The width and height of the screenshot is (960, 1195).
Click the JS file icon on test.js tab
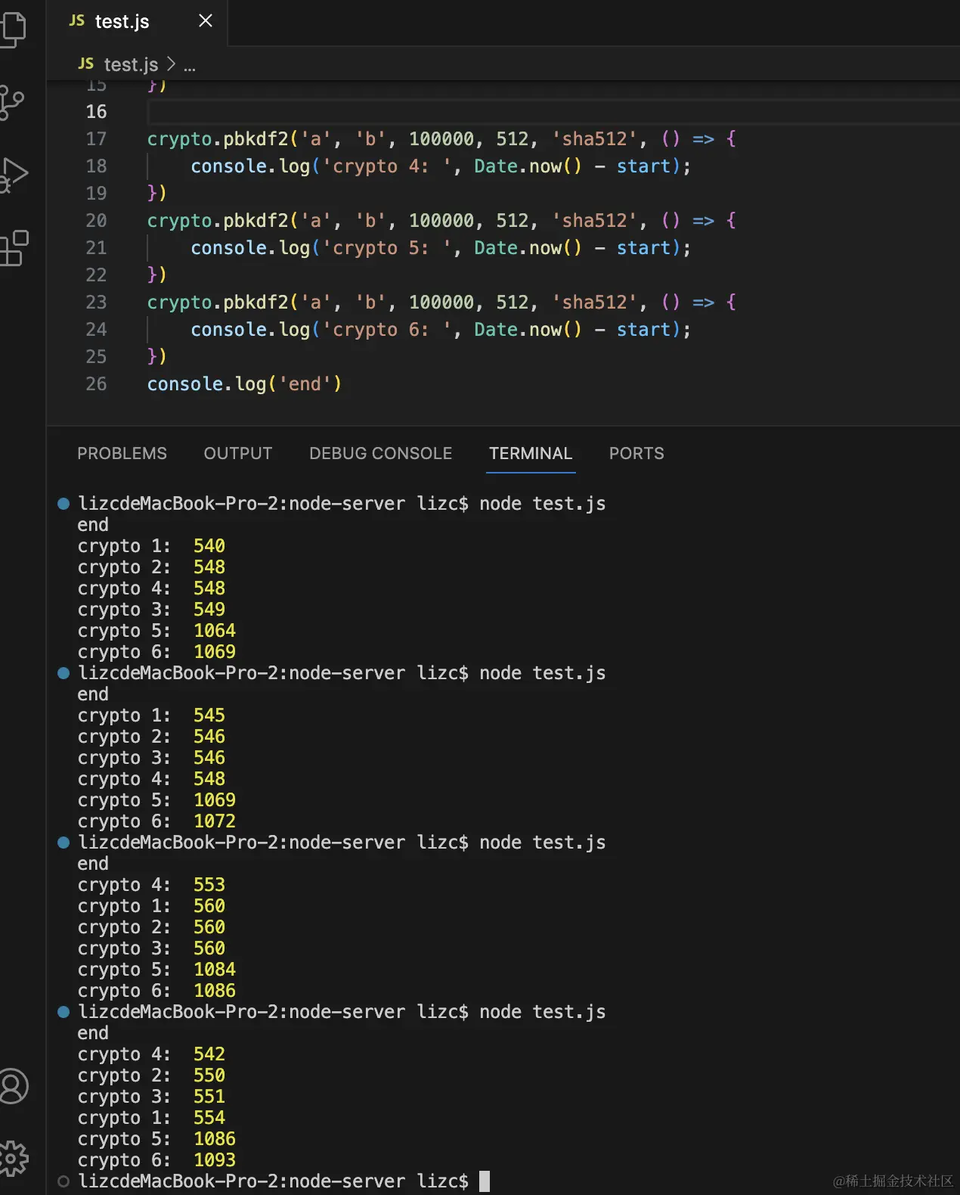pyautogui.click(x=76, y=21)
